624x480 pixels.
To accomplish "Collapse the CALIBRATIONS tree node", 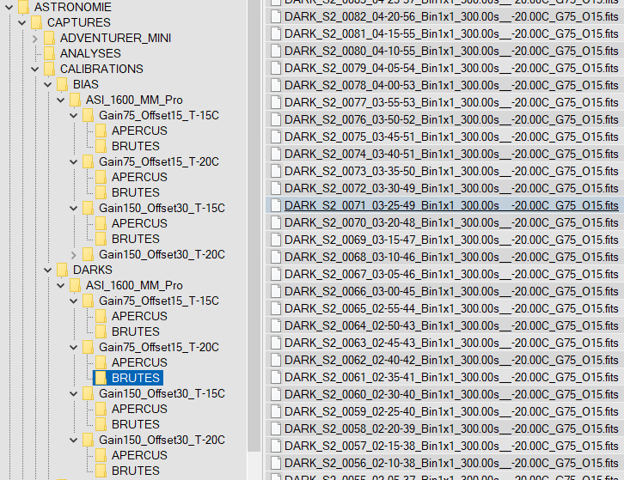I will 35,69.
